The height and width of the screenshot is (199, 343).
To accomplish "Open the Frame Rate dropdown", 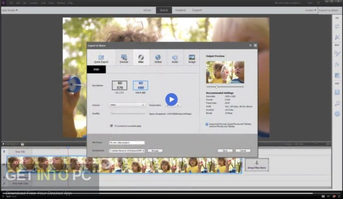I will point(173,105).
